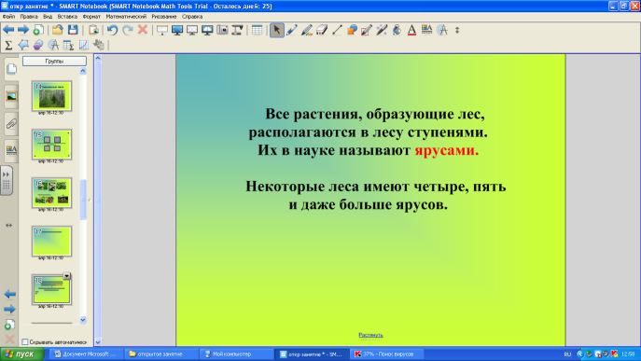This screenshot has width=641, height=361.
Task: Switch to dual page display icon
Action: (207, 30)
